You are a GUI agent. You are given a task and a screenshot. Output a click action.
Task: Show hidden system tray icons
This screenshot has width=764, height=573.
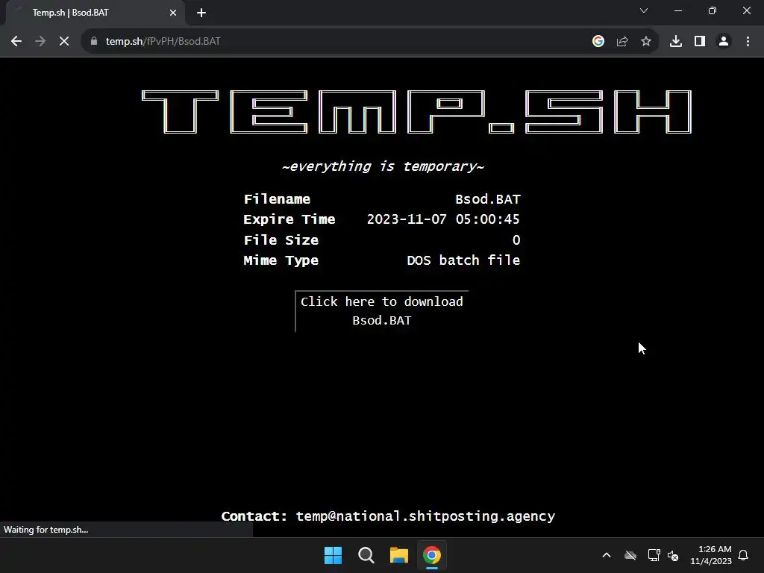607,555
